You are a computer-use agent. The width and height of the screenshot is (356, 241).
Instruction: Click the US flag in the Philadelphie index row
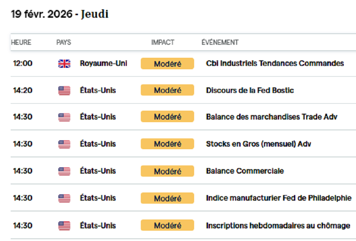tap(64, 198)
